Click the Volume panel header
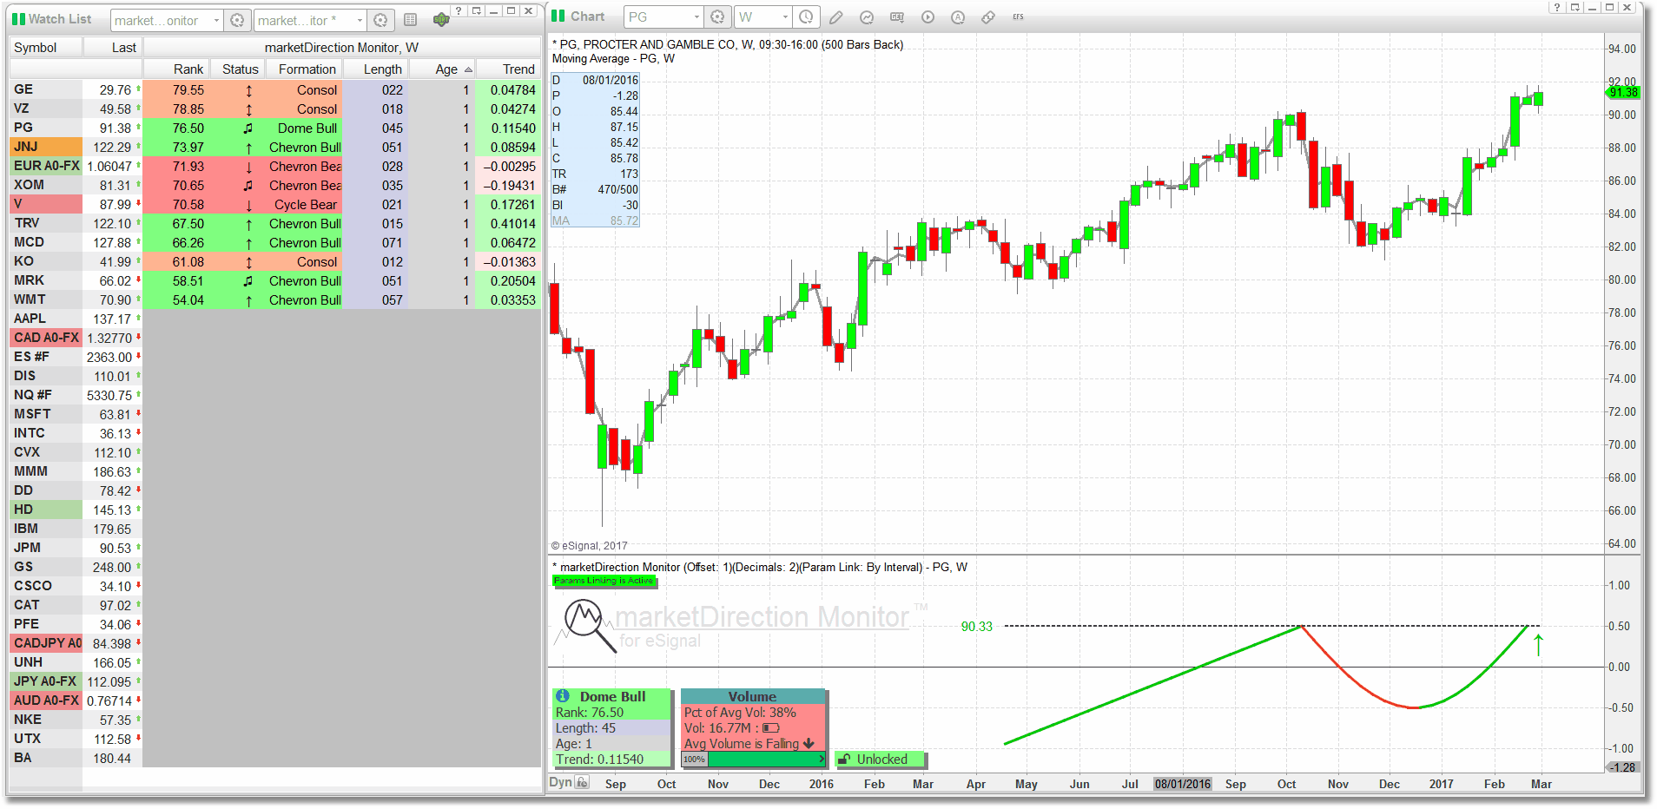 point(752,696)
